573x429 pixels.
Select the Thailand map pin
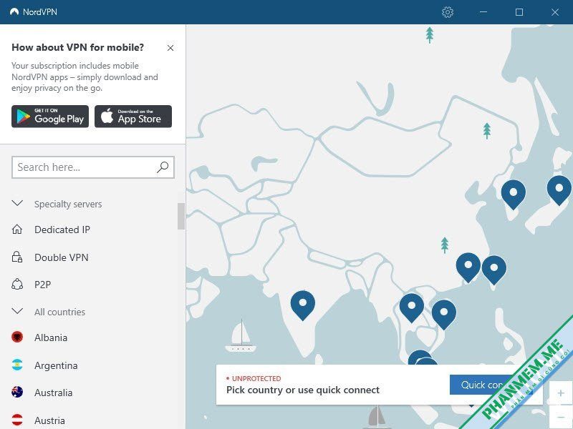click(412, 308)
